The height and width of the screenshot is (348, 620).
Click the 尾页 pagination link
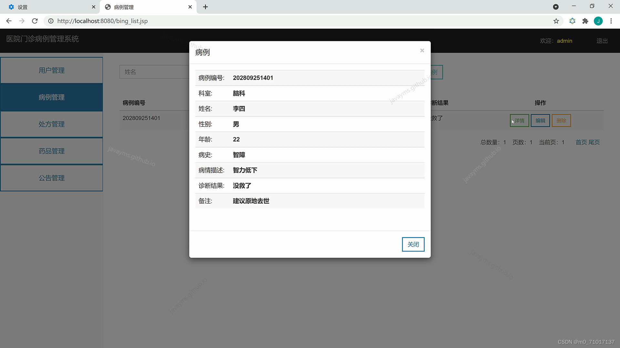(594, 142)
